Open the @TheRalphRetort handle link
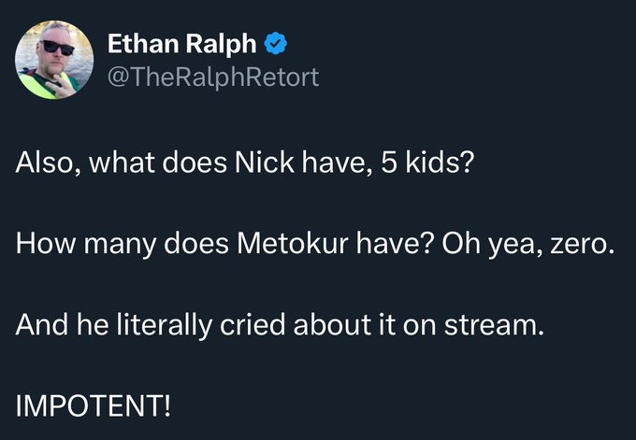Viewport: 636px width, 440px height. tap(213, 76)
